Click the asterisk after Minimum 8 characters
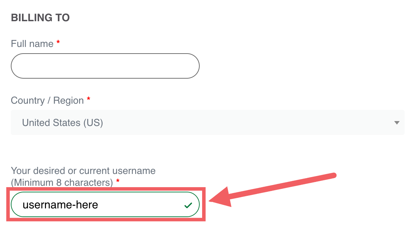The image size is (414, 231). 118,181
